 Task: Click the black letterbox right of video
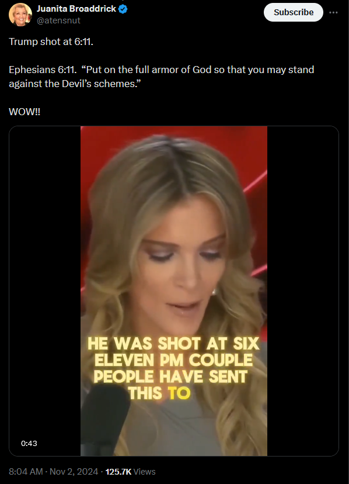pyautogui.click(x=303, y=291)
